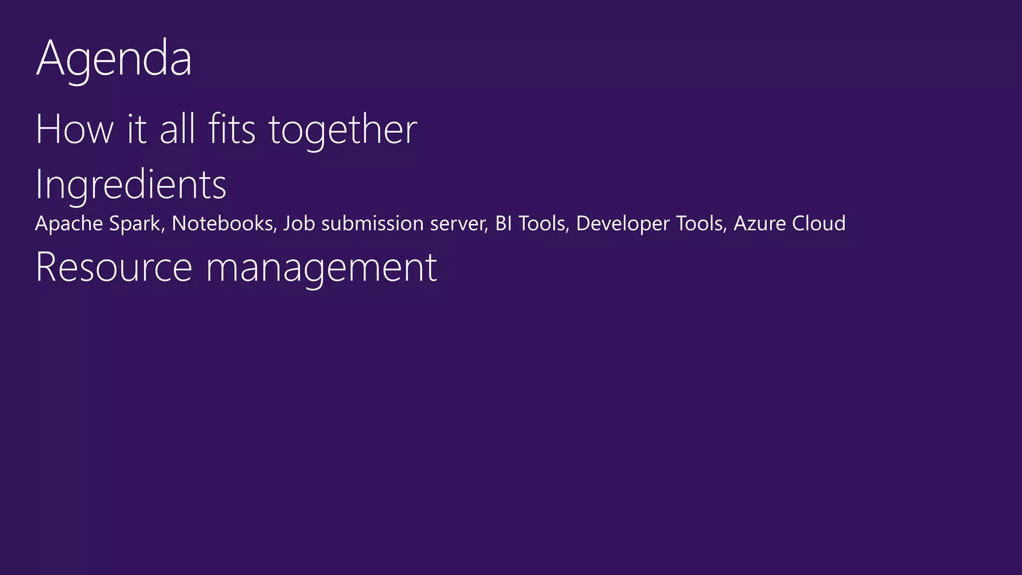1022x575 pixels.
Task: Click the word 'Notebooks'
Action: (x=223, y=223)
